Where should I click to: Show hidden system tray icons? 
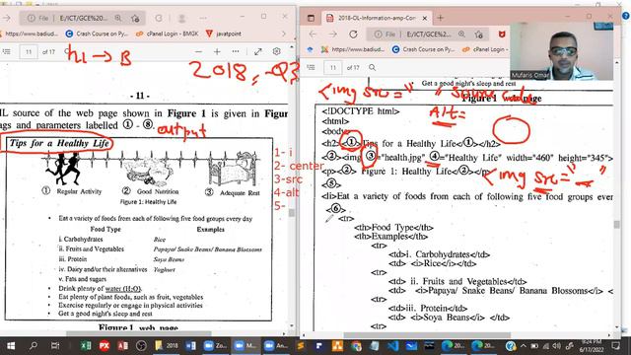524,346
